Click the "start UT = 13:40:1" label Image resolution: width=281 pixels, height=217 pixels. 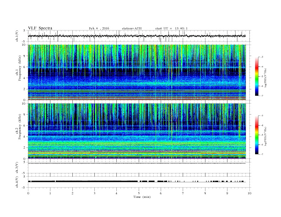click(x=171, y=28)
